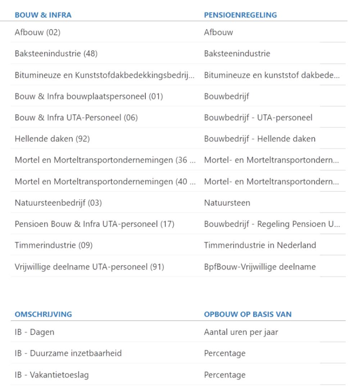Select Mortel en Morteltransportondernemingen (36) row
Viewport: 355px width, 389px height.
(105, 160)
